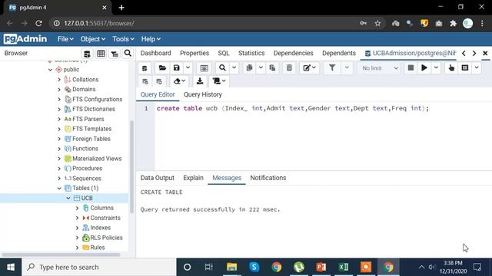Click the view data table icon in Browser
This screenshot has height=276, width=492.
click(x=101, y=54)
